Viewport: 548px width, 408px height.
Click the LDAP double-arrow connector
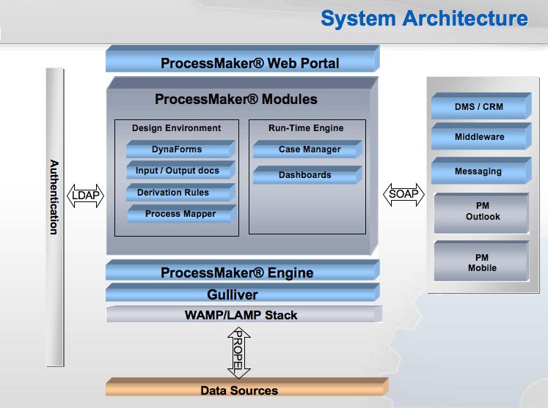tap(86, 196)
